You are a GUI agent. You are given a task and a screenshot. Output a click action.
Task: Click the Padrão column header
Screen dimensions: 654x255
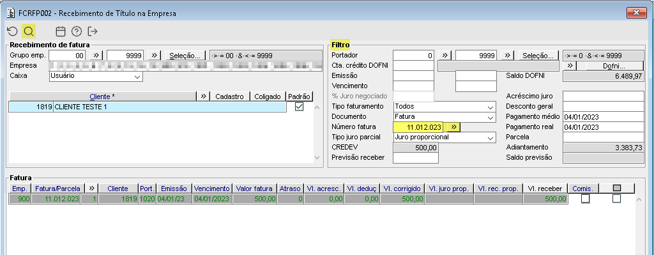(299, 97)
